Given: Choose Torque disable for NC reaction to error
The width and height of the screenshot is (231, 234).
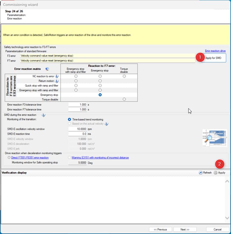Looking at the screenshot, I should [124, 76].
